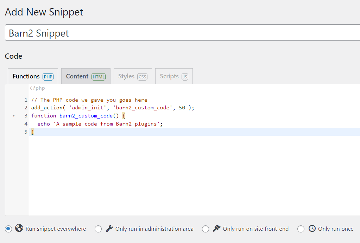This screenshot has height=243, width=360.
Task: Click the pin icon for site front-end
Action: coord(217,228)
